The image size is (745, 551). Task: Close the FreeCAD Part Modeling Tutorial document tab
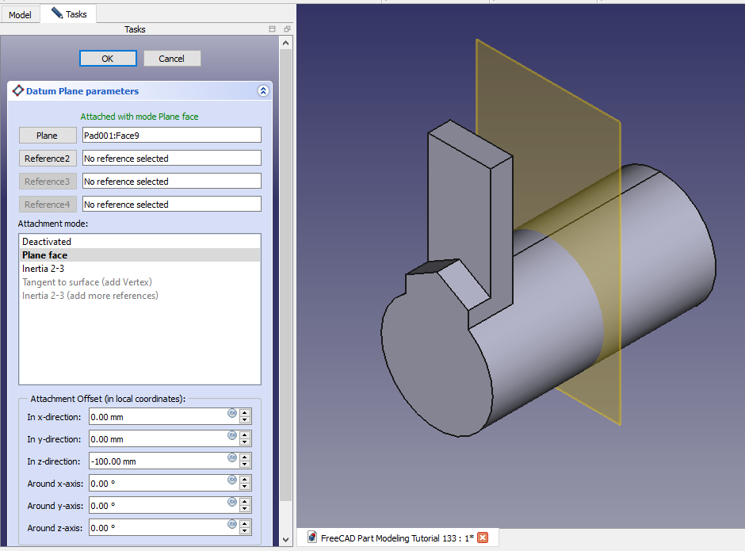point(483,538)
